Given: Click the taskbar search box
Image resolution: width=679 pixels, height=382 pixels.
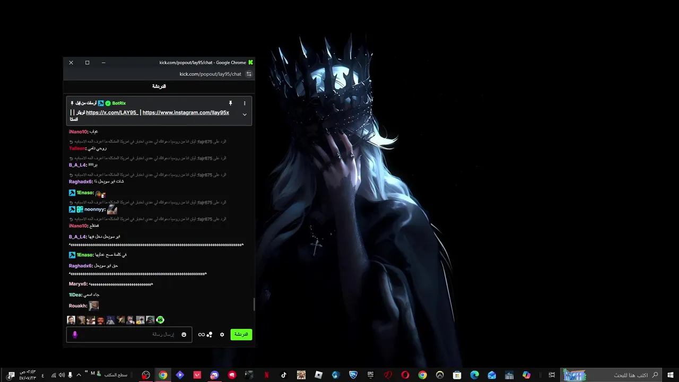Looking at the screenshot, I should click(611, 375).
